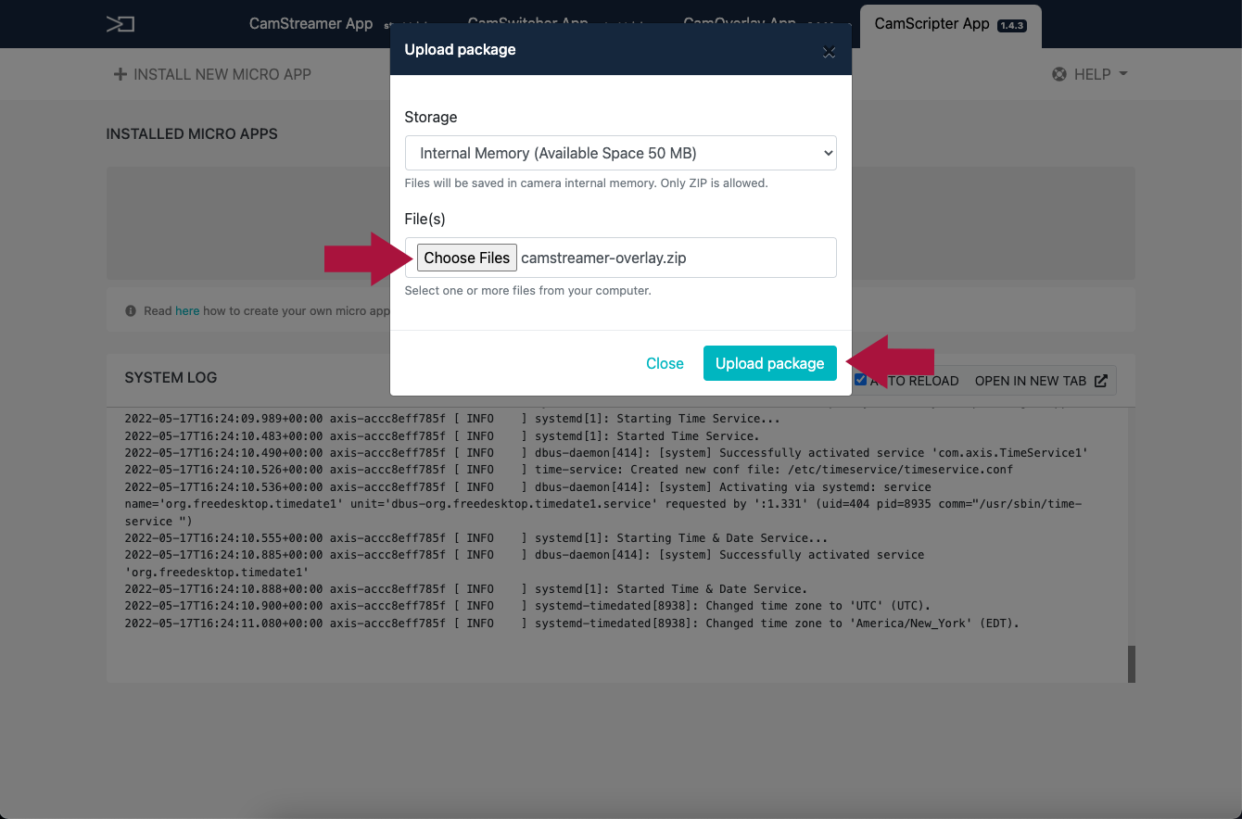The width and height of the screenshot is (1242, 819).
Task: Click the external link icon beside Open in New Tab
Action: click(1101, 381)
